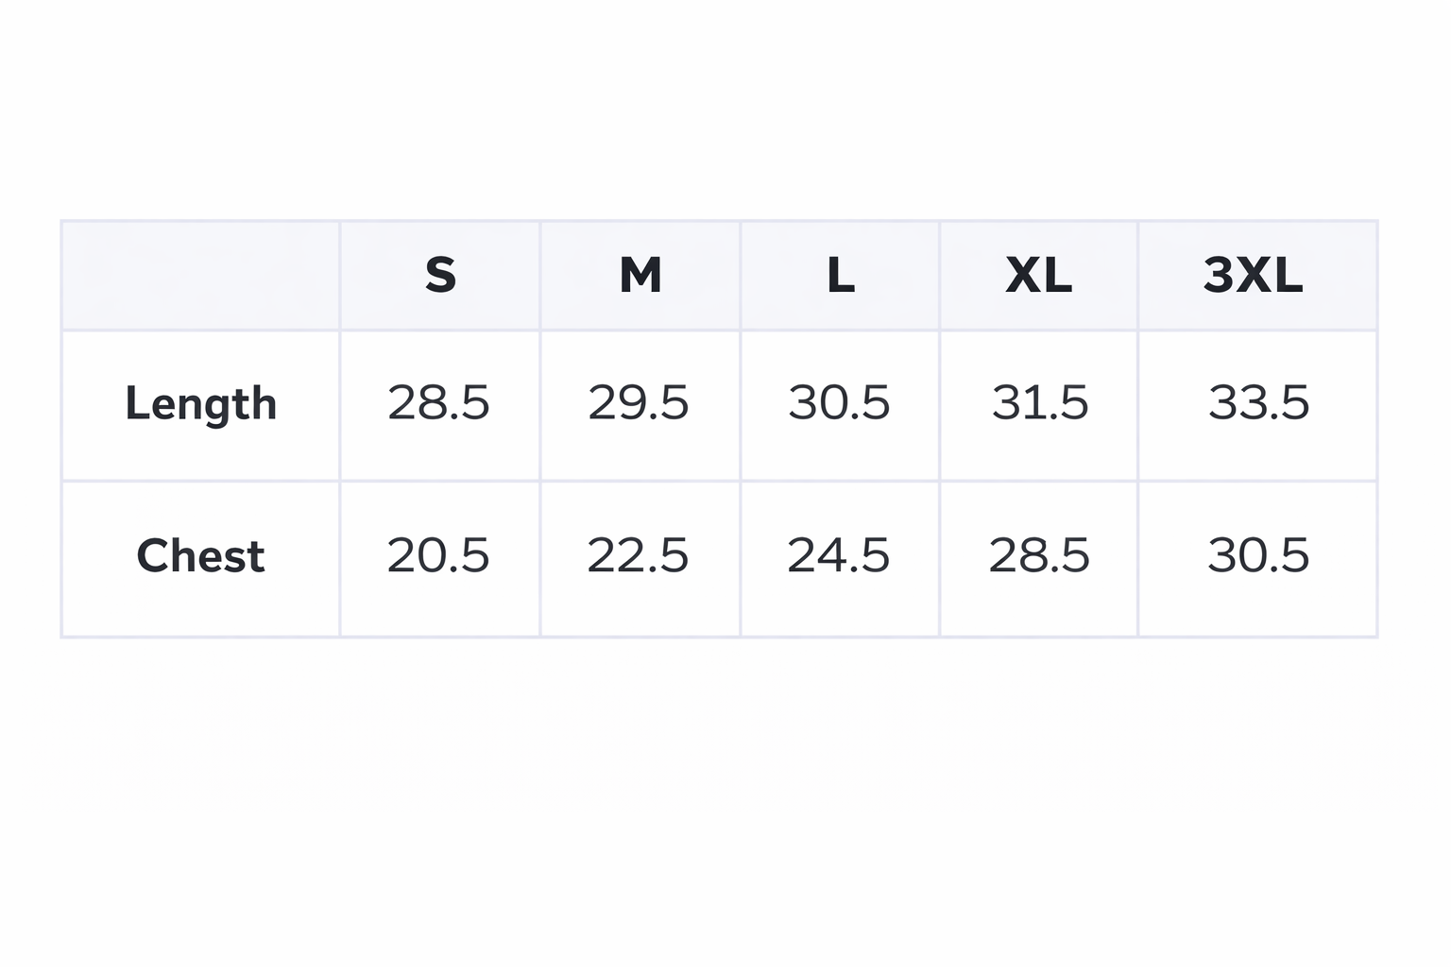Click Chest value 20.5 under S

pos(438,555)
